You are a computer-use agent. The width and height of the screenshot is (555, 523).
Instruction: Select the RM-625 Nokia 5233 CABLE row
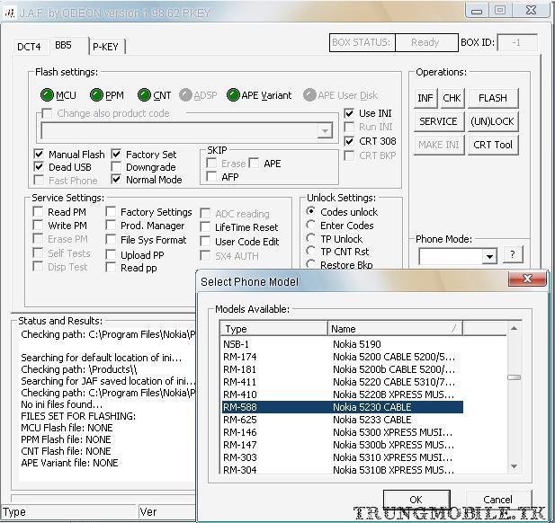click(x=343, y=420)
